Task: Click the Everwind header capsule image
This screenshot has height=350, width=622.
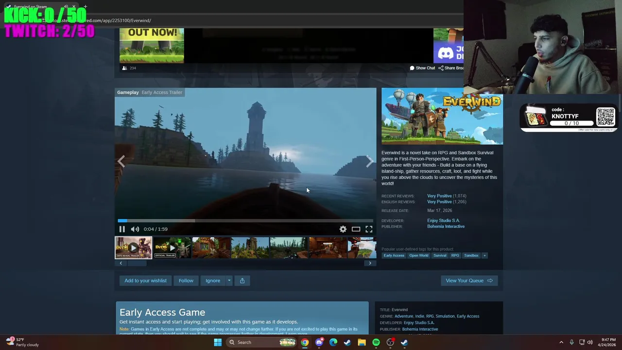Action: tap(442, 116)
